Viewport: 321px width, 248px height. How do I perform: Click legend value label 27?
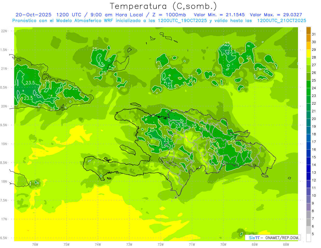coord(314,65)
